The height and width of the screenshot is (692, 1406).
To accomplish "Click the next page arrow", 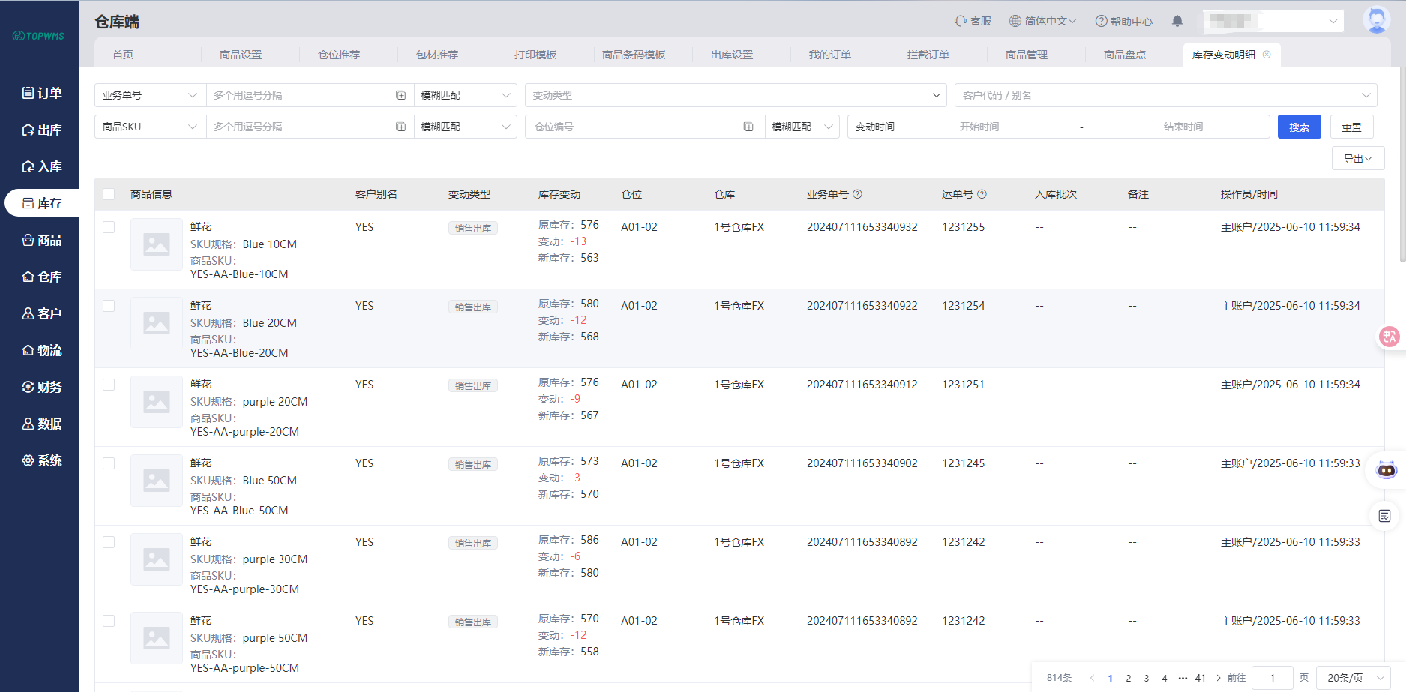I will [1219, 678].
